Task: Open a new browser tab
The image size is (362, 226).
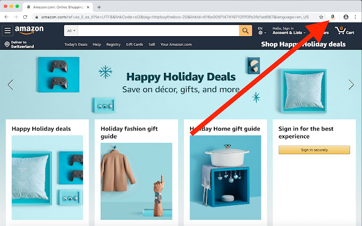Action: (99, 7)
